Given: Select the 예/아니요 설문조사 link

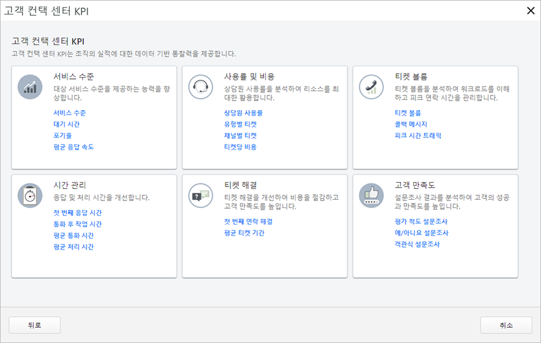Looking at the screenshot, I should tap(421, 233).
